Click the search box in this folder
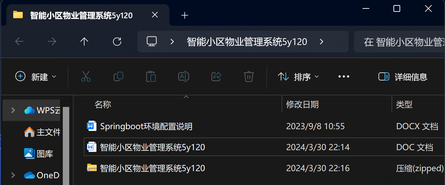Image resolution: width=445 pixels, height=185 pixels. 400,42
